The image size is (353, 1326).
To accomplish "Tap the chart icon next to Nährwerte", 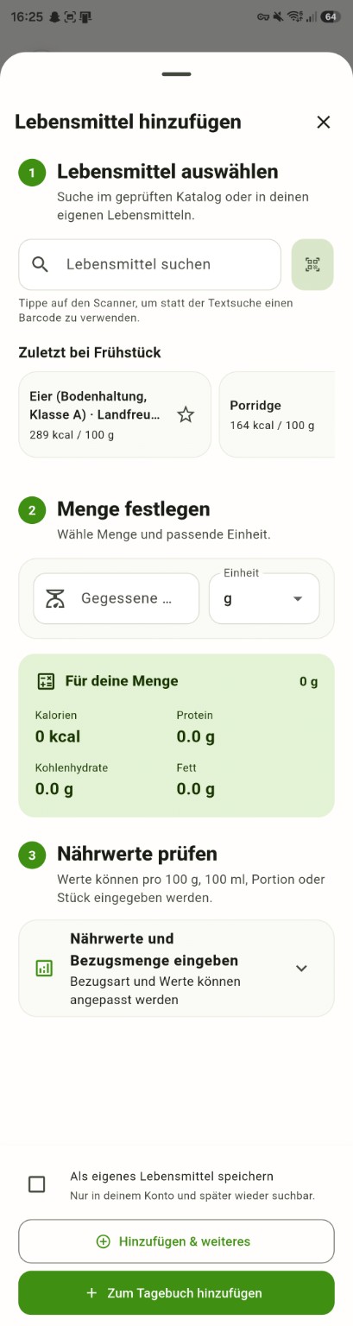I will pos(44,968).
